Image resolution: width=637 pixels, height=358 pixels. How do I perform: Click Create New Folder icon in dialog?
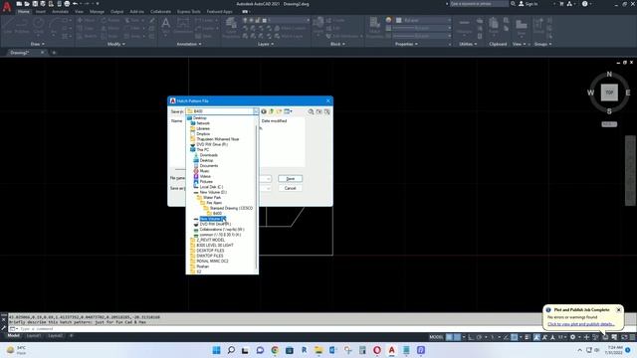click(x=279, y=111)
